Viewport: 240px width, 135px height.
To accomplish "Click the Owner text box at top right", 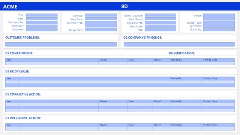I will [x=219, y=17].
